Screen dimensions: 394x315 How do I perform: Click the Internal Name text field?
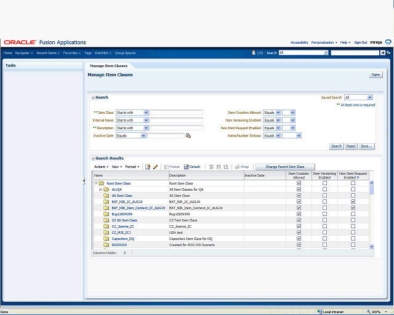pos(176,120)
